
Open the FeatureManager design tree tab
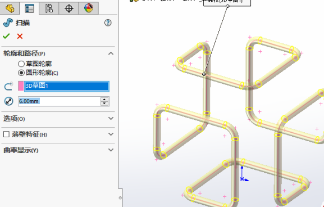10,8
